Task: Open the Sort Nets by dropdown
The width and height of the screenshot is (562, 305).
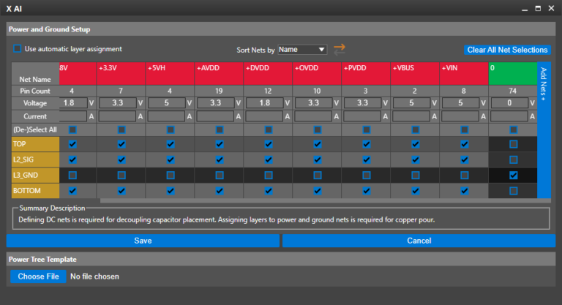Action: 301,50
